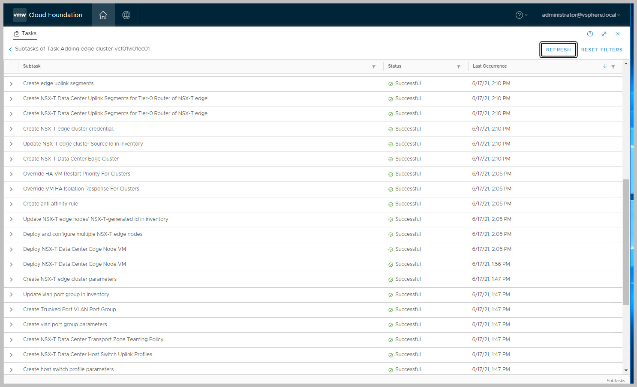Viewport: 637px width, 387px height.
Task: Expand the Create edge uplink segments row
Action: pos(11,84)
